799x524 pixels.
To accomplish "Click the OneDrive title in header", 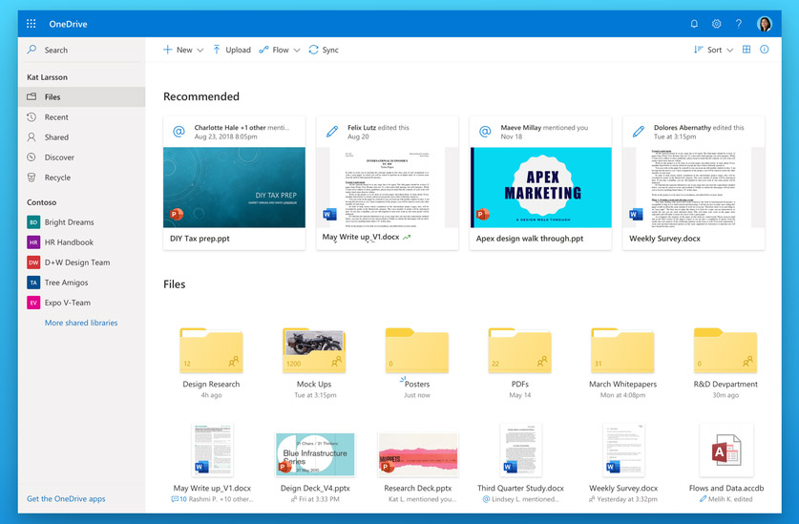I will (68, 24).
